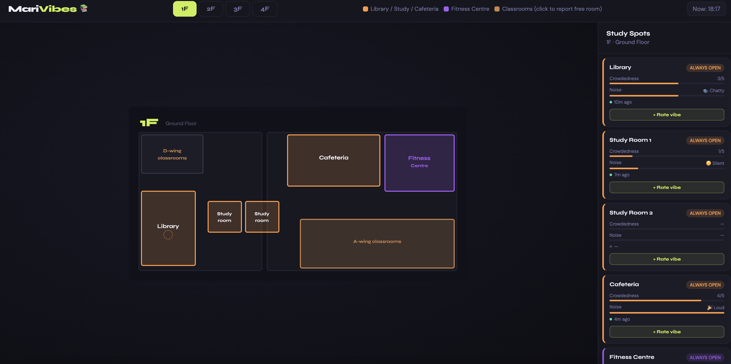Image resolution: width=731 pixels, height=364 pixels.
Task: Select the Fitness Centre room on map
Action: click(419, 163)
